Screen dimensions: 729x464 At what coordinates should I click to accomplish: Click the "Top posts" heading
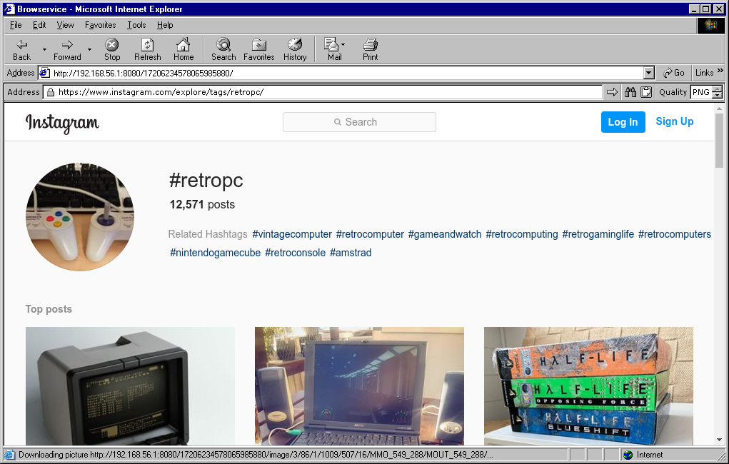point(49,309)
